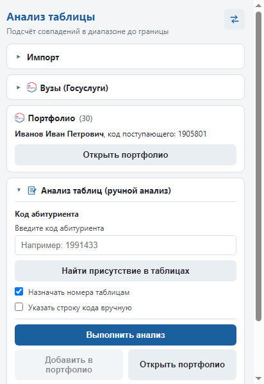The height and width of the screenshot is (384, 264).
Task: Click Подсчёт совпадений в диапазоне subtitle
Action: click(x=87, y=31)
